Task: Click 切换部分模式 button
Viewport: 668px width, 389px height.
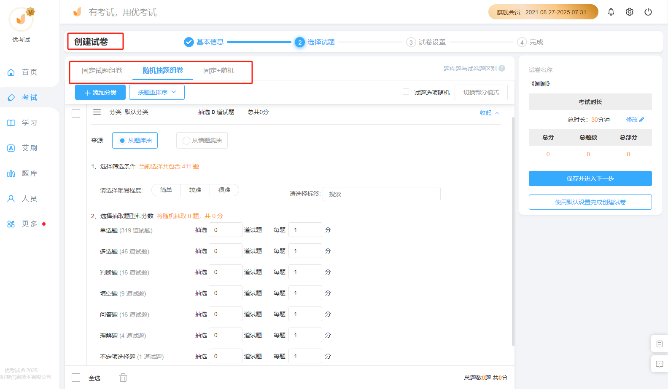Action: point(481,92)
